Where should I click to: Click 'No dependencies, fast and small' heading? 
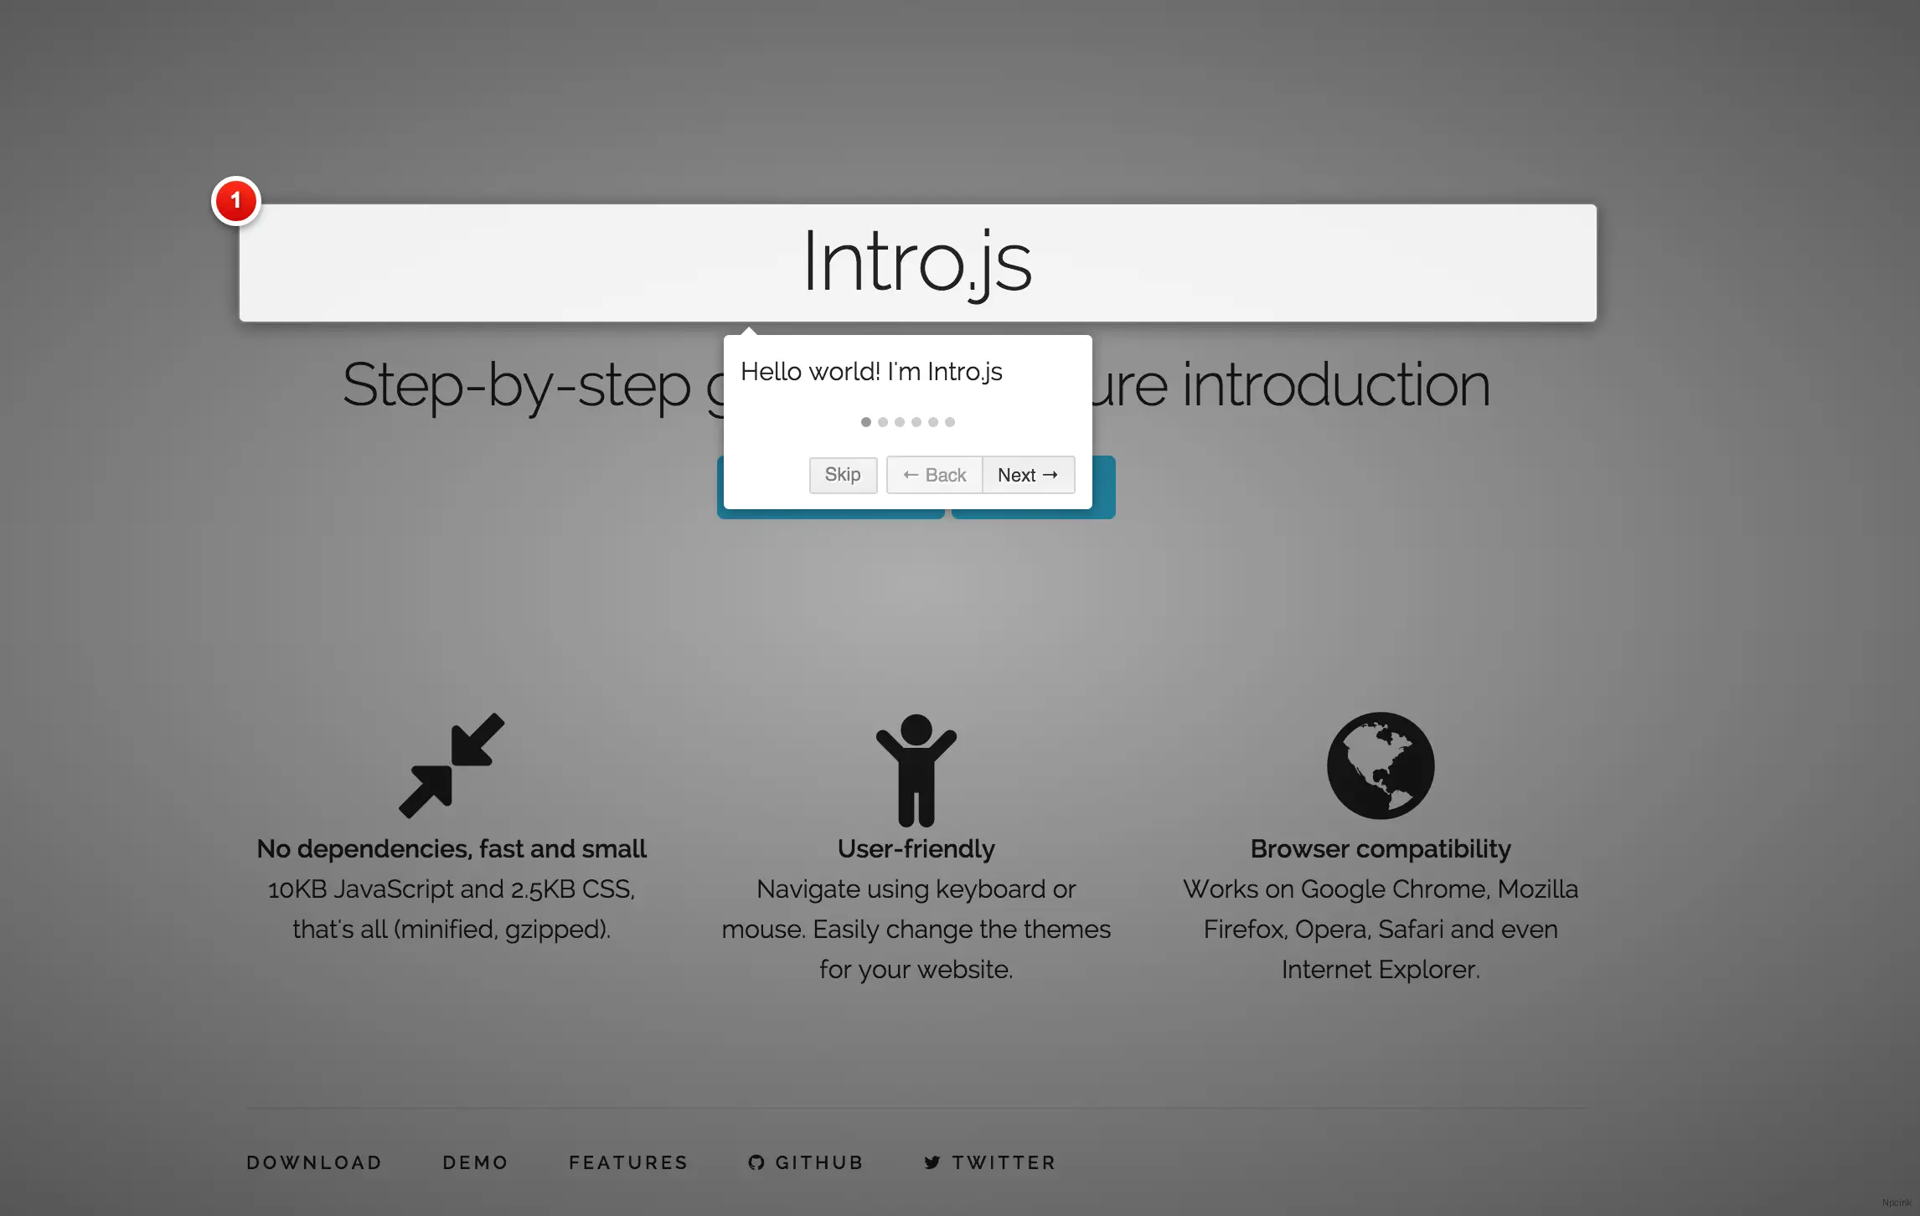pyautogui.click(x=452, y=848)
